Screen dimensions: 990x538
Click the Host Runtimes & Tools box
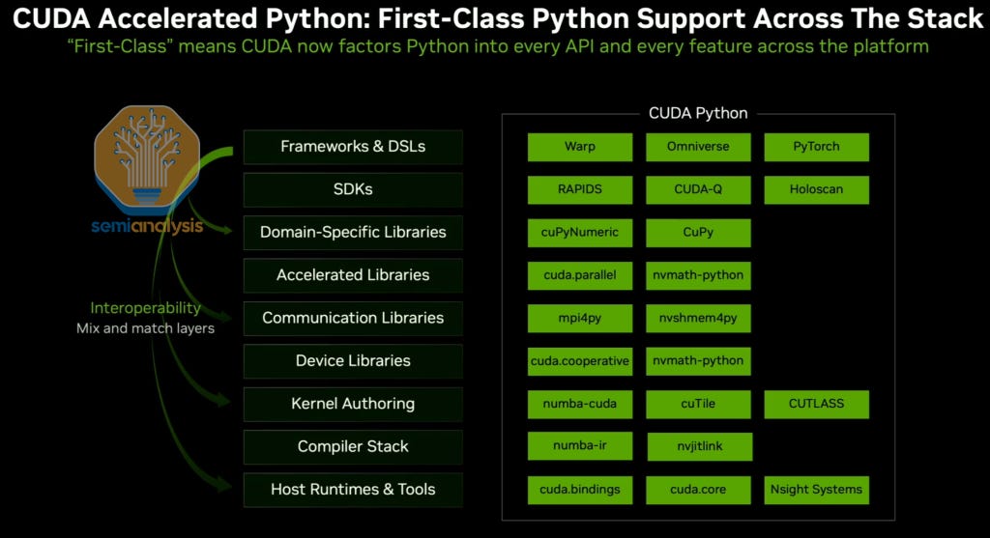[x=353, y=490]
